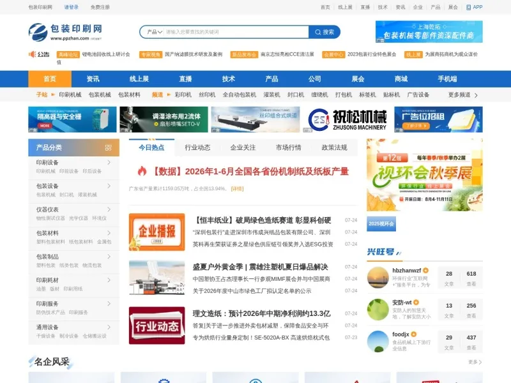Viewport: 511px width, 383px height.
Task: Click 高峰论坛 announcement tag
Action: click(x=68, y=54)
